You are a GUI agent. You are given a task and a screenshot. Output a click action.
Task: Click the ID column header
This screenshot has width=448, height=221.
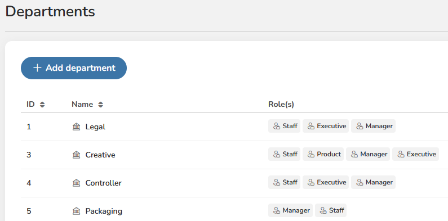30,105
